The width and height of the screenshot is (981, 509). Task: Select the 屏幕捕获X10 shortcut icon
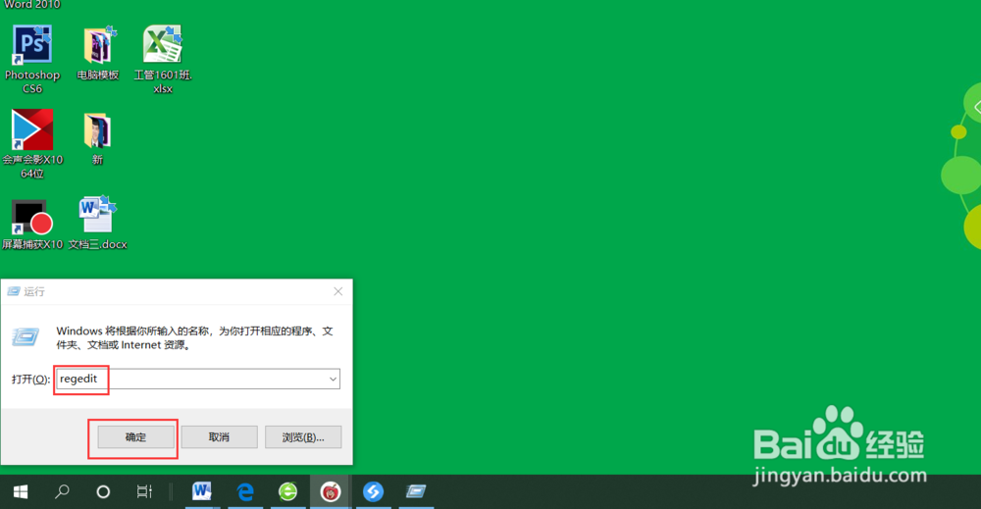pyautogui.click(x=32, y=217)
